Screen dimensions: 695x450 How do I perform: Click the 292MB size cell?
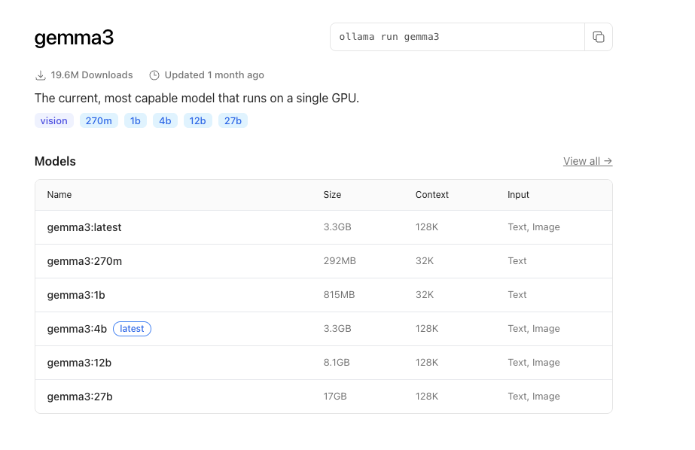(340, 261)
